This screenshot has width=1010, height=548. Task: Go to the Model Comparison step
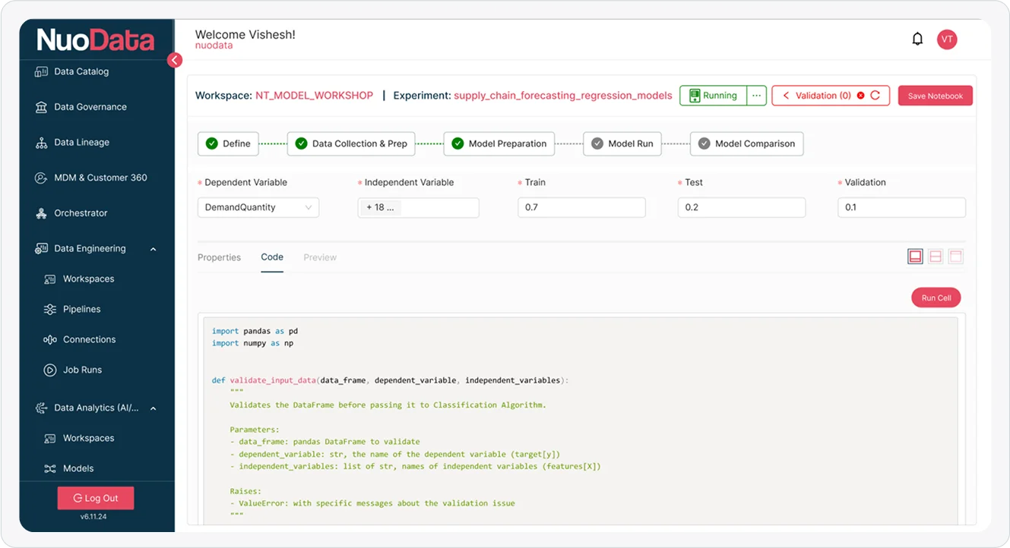tap(746, 143)
